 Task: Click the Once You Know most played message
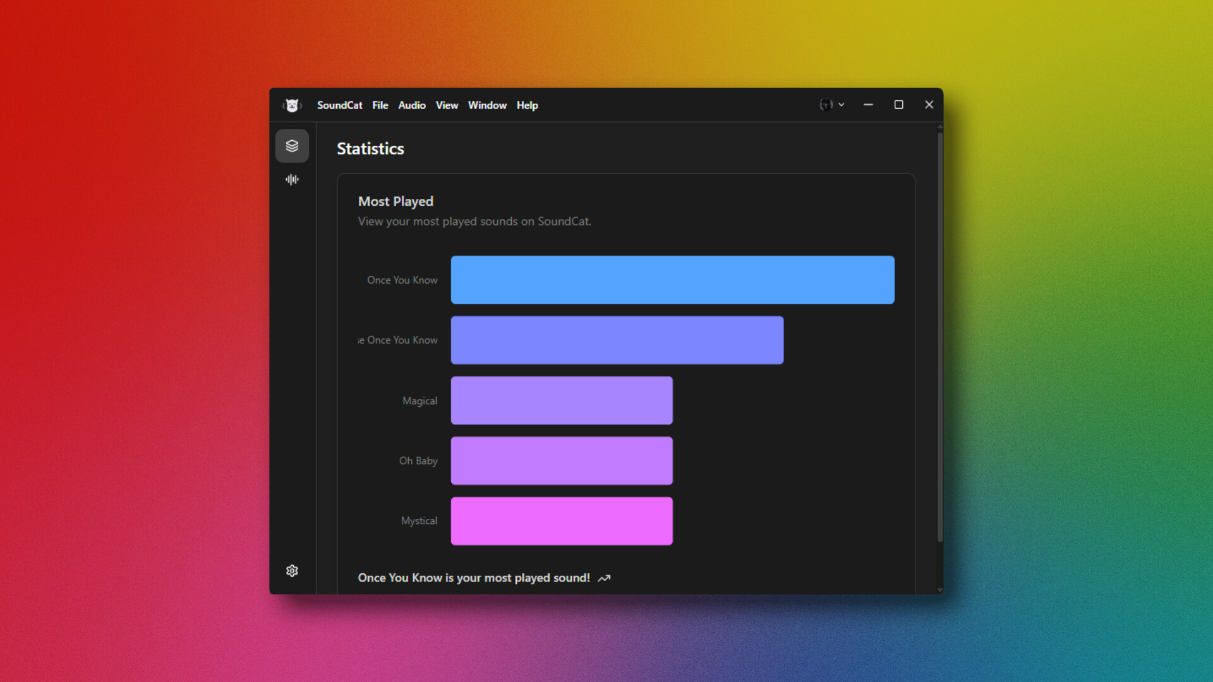click(x=474, y=578)
